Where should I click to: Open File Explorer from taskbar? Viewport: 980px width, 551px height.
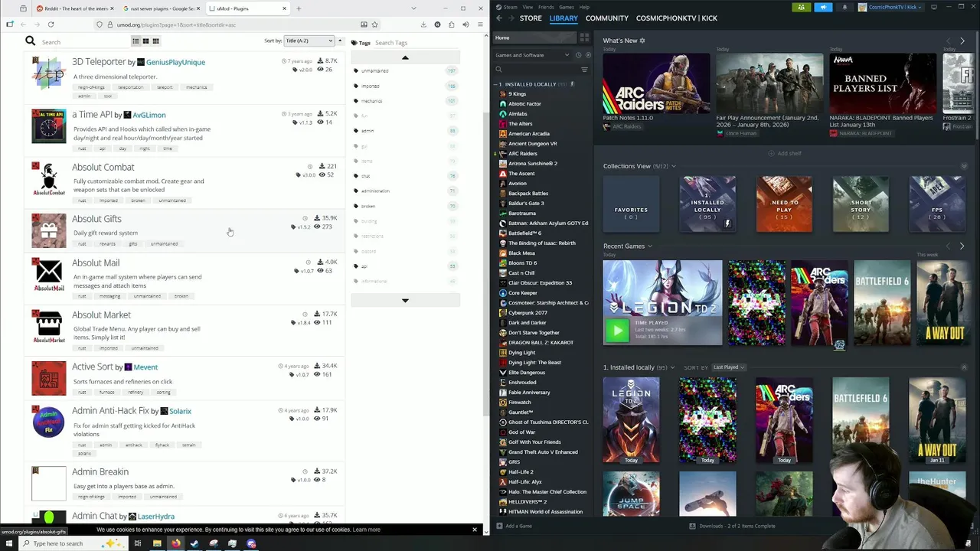point(156,543)
